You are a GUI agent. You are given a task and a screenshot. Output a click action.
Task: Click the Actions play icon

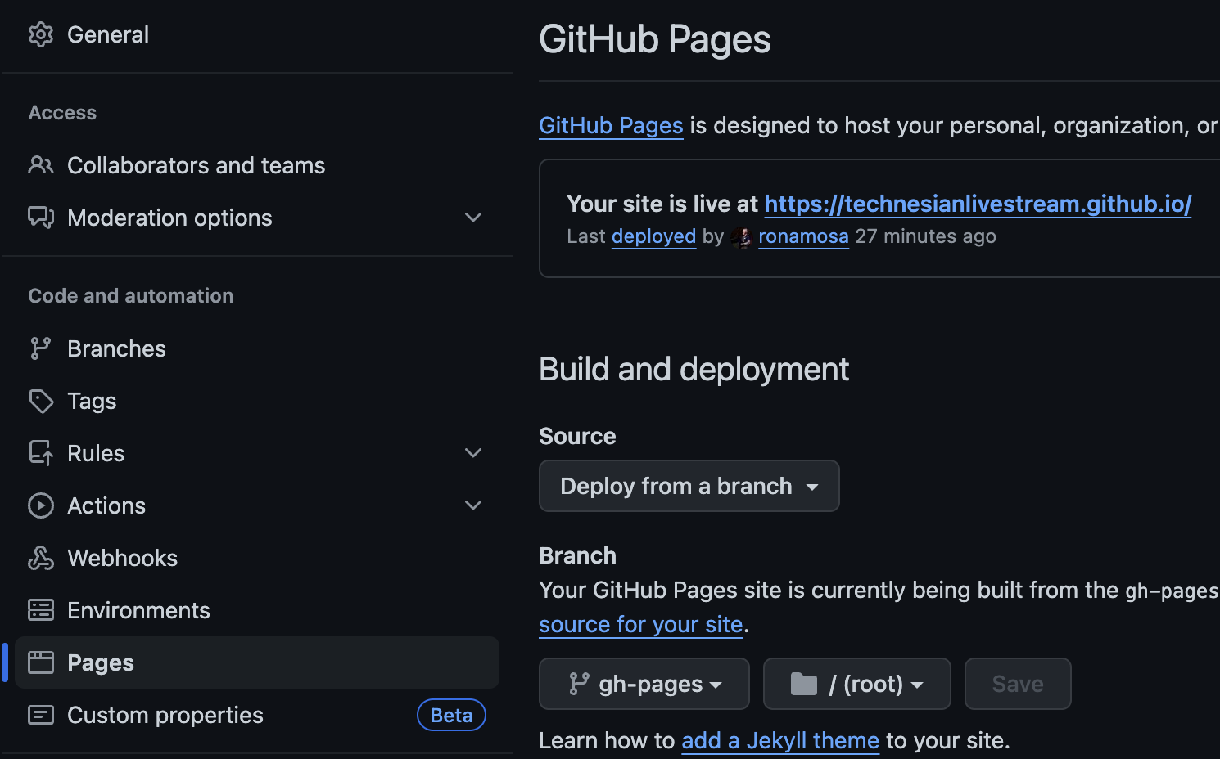click(x=40, y=505)
